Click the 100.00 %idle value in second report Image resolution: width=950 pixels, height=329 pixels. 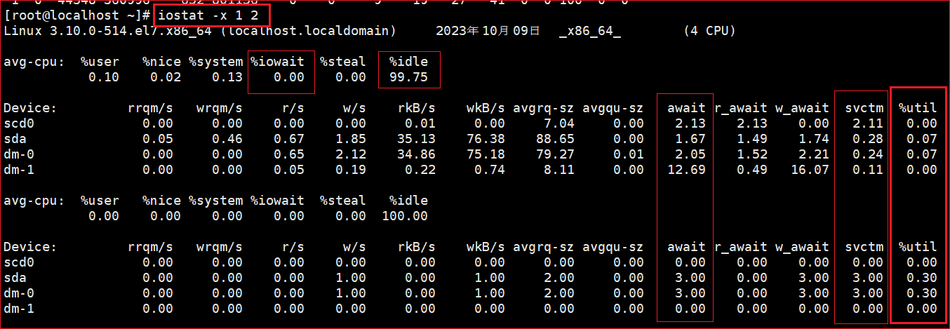[x=405, y=216]
